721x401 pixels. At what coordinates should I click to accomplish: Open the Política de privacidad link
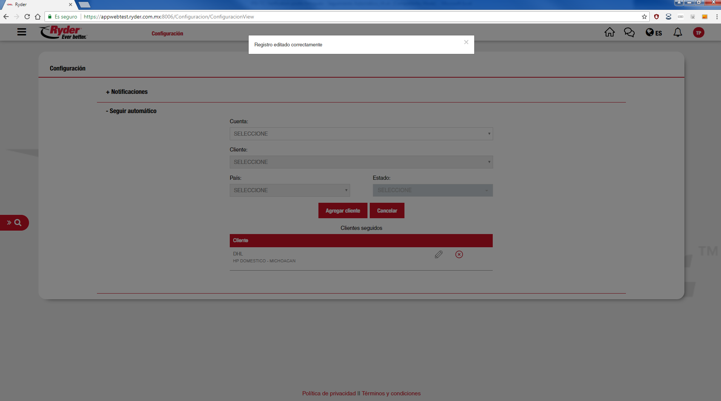329,393
